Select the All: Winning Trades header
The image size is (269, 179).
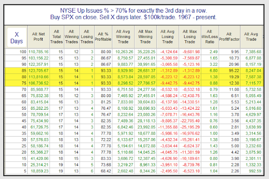pyautogui.click(x=72, y=37)
